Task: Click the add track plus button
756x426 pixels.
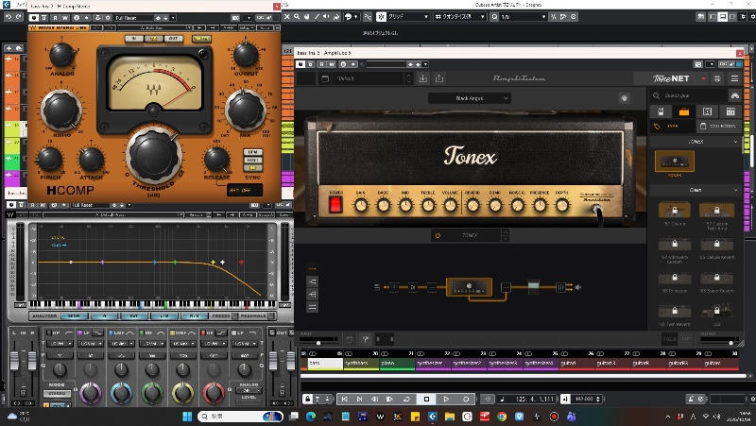Action: [9, 48]
